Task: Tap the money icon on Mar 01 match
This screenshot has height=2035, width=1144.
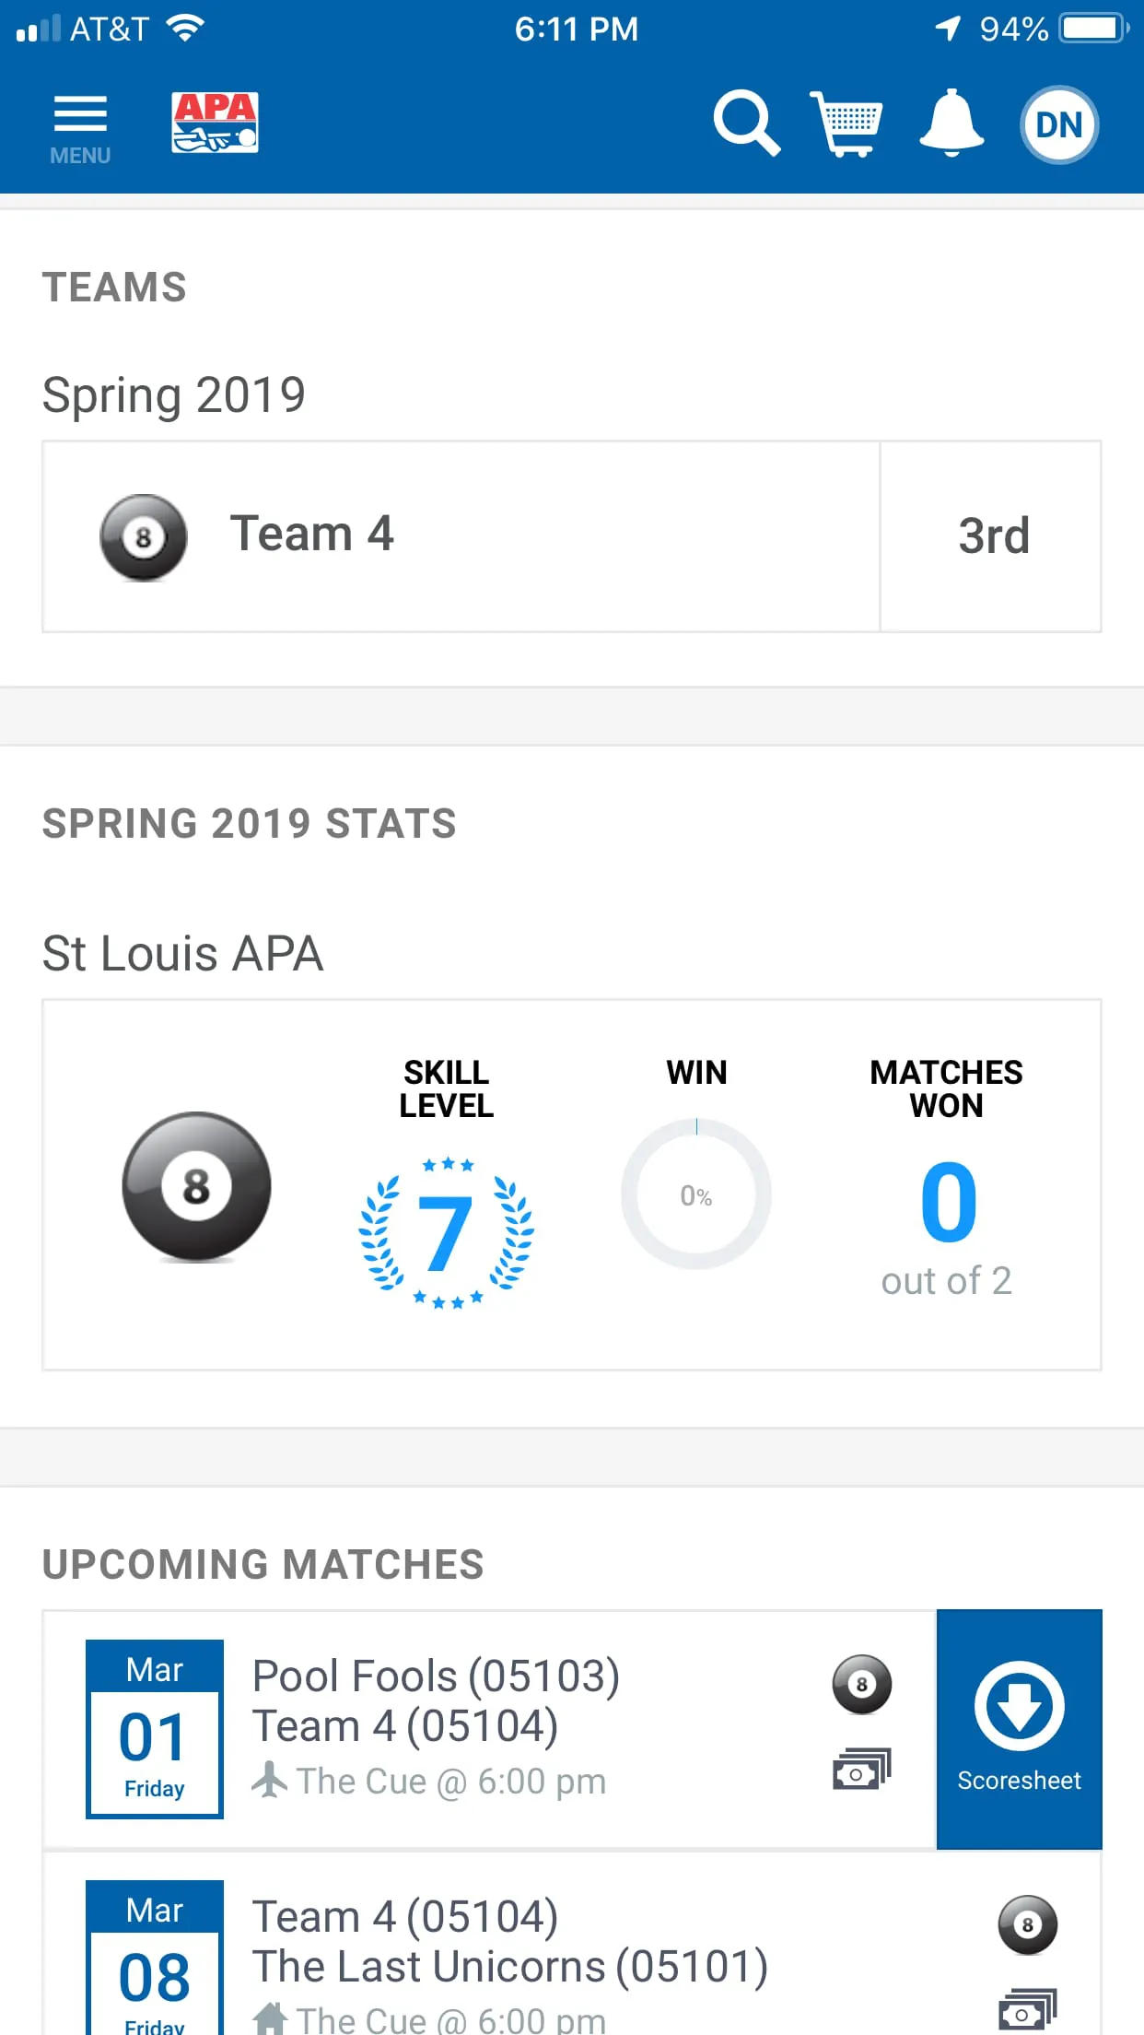Action: click(862, 1770)
